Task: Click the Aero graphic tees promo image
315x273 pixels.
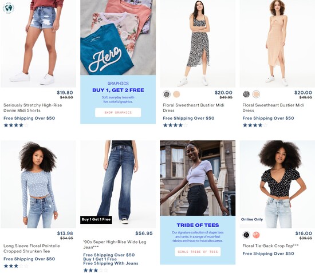Action: pos(118,38)
